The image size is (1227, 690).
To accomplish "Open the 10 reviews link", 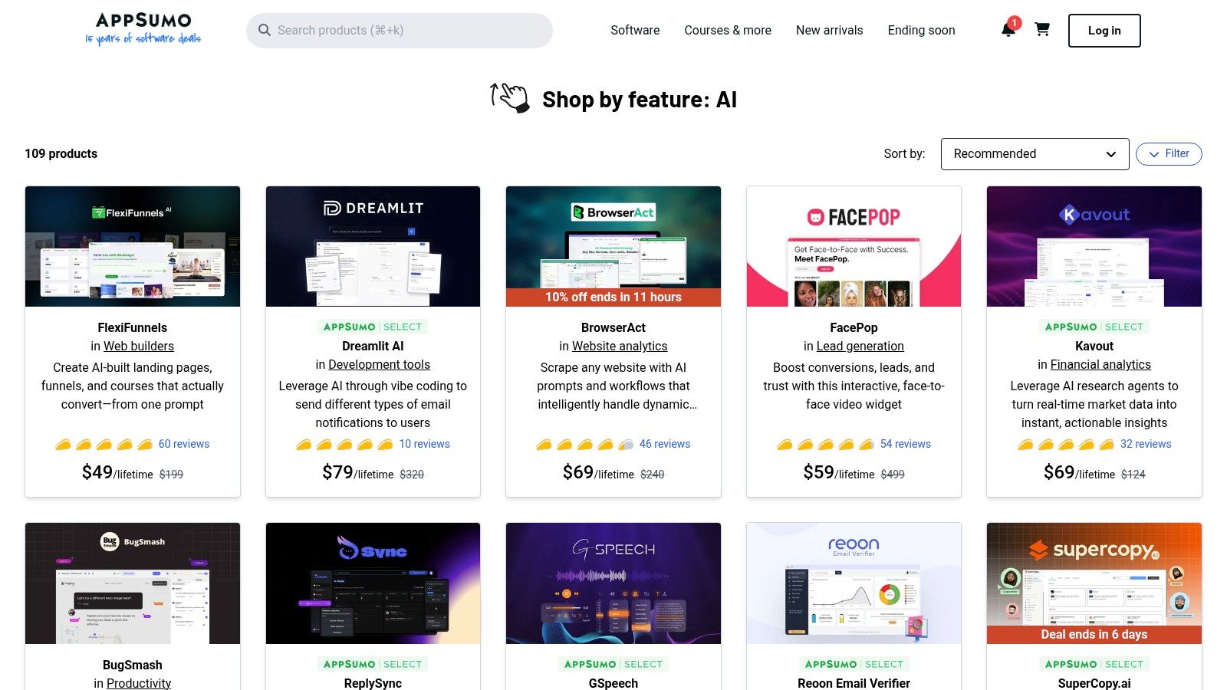I will click(424, 444).
